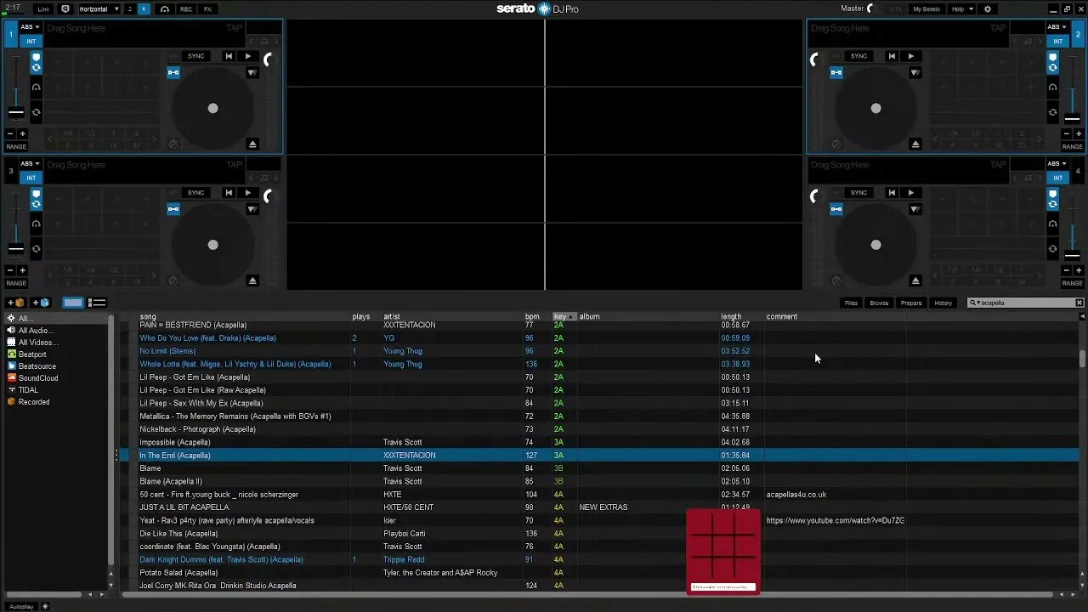
Task: Eject track from deck 4
Action: coord(915,280)
